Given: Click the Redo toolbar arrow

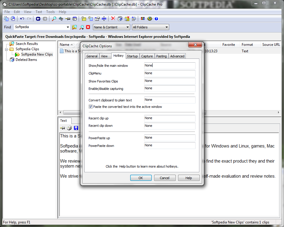Looking at the screenshot, I should [x=29, y=19].
